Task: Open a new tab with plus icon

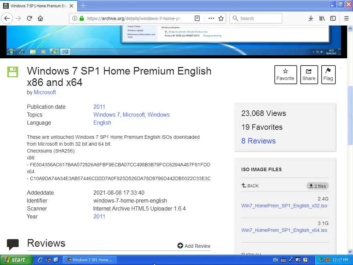Action: (83, 6)
